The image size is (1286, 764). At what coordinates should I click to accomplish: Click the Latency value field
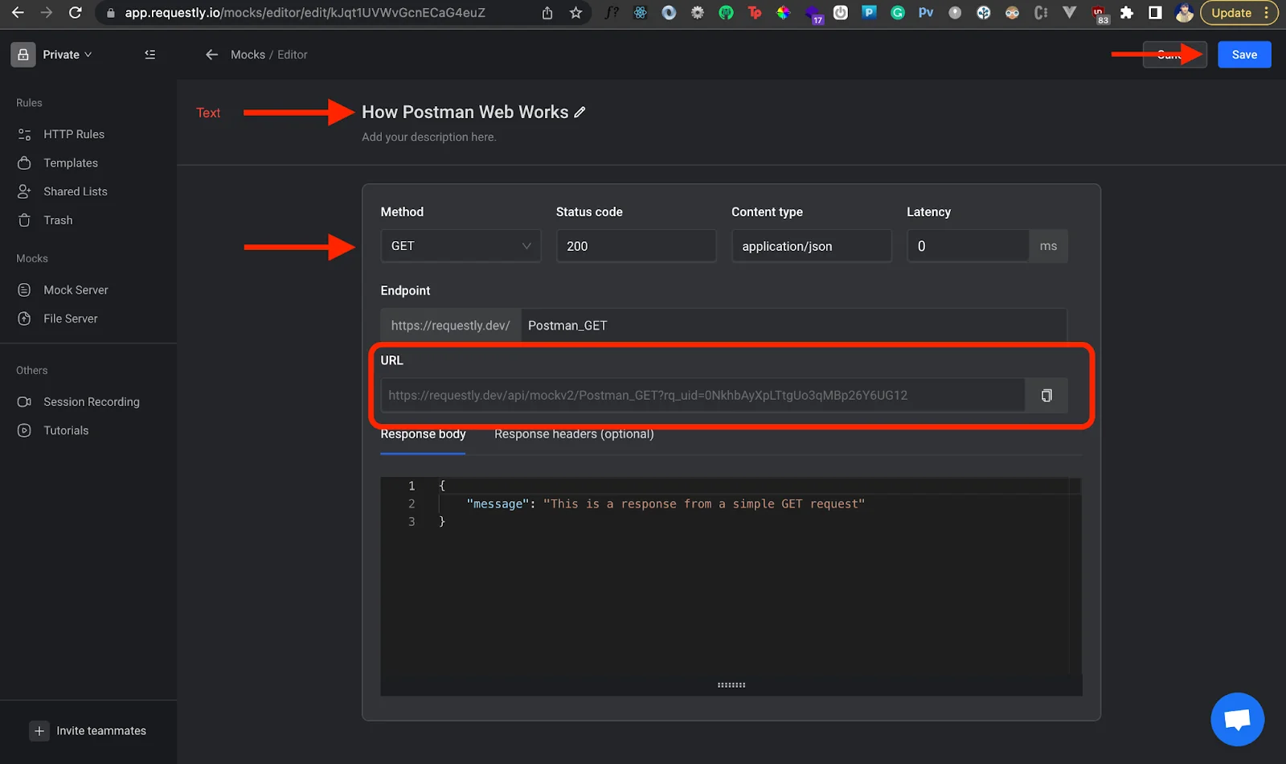[x=968, y=246]
